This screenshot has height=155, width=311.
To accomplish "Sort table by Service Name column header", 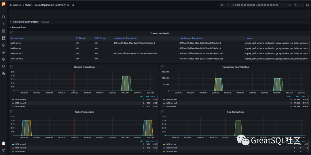I will tap(17, 38).
